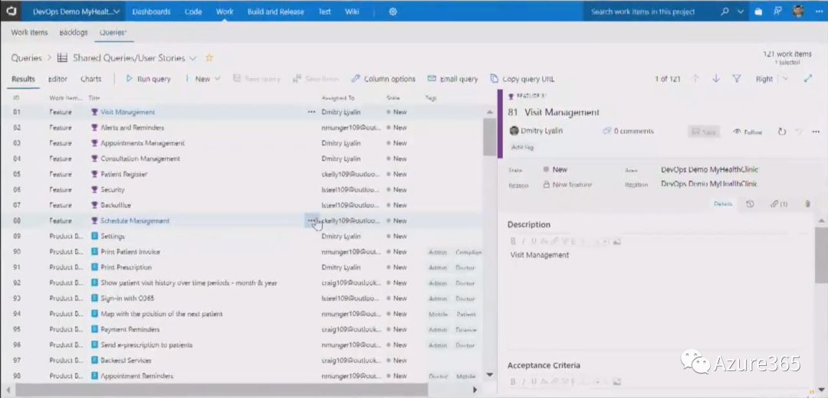The width and height of the screenshot is (828, 398).
Task: Switch to the Charts tab
Action: [x=90, y=79]
